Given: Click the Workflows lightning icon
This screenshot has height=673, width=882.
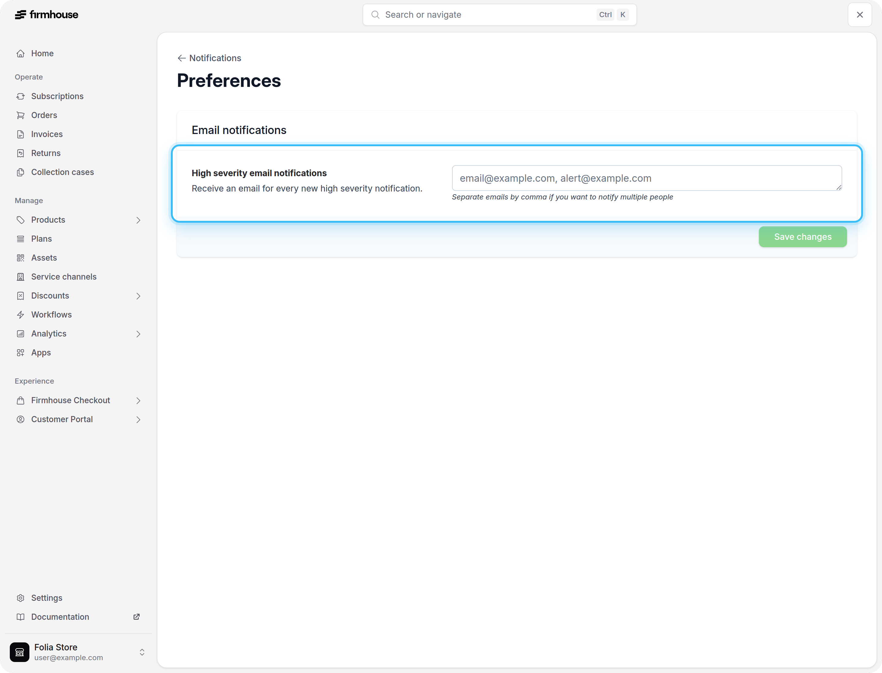Looking at the screenshot, I should 21,315.
